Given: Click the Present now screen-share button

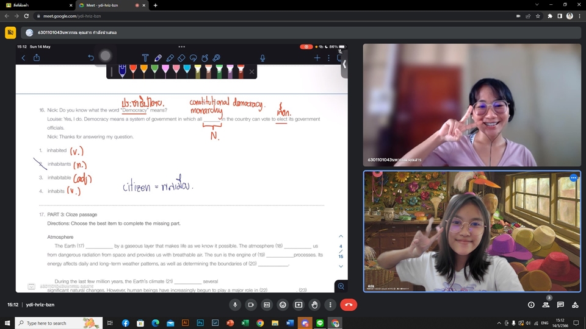Looking at the screenshot, I should pos(298,305).
